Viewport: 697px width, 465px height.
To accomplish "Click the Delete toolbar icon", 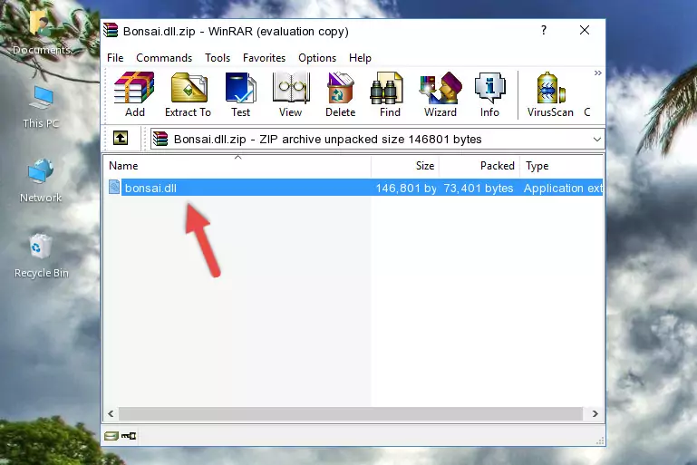I will point(341,94).
